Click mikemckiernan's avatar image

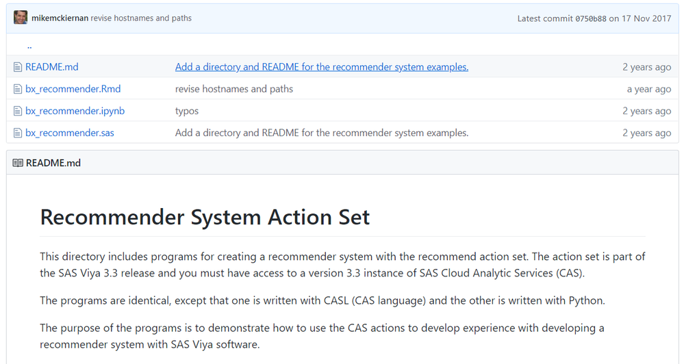click(21, 18)
